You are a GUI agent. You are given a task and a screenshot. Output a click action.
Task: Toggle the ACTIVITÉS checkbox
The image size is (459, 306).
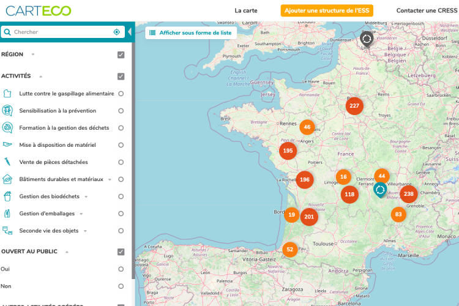click(x=121, y=76)
